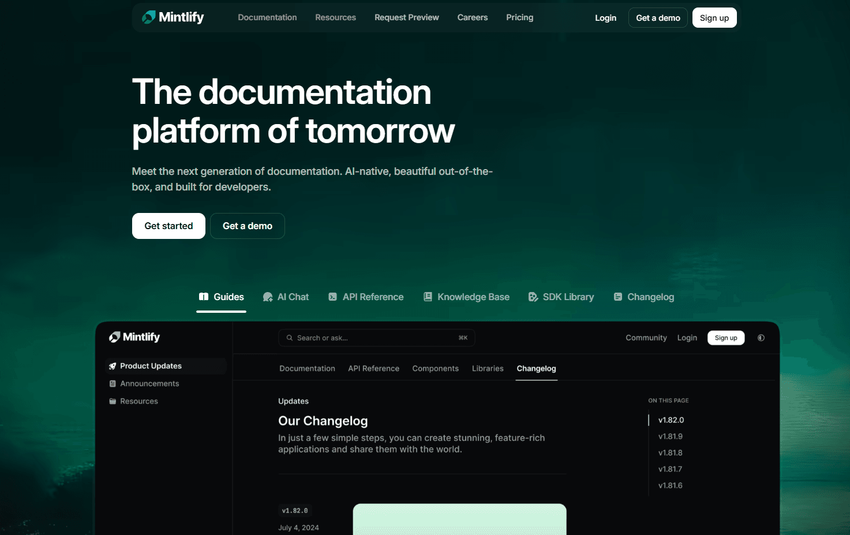The width and height of the screenshot is (850, 535).
Task: Open the Components tab
Action: click(x=436, y=368)
